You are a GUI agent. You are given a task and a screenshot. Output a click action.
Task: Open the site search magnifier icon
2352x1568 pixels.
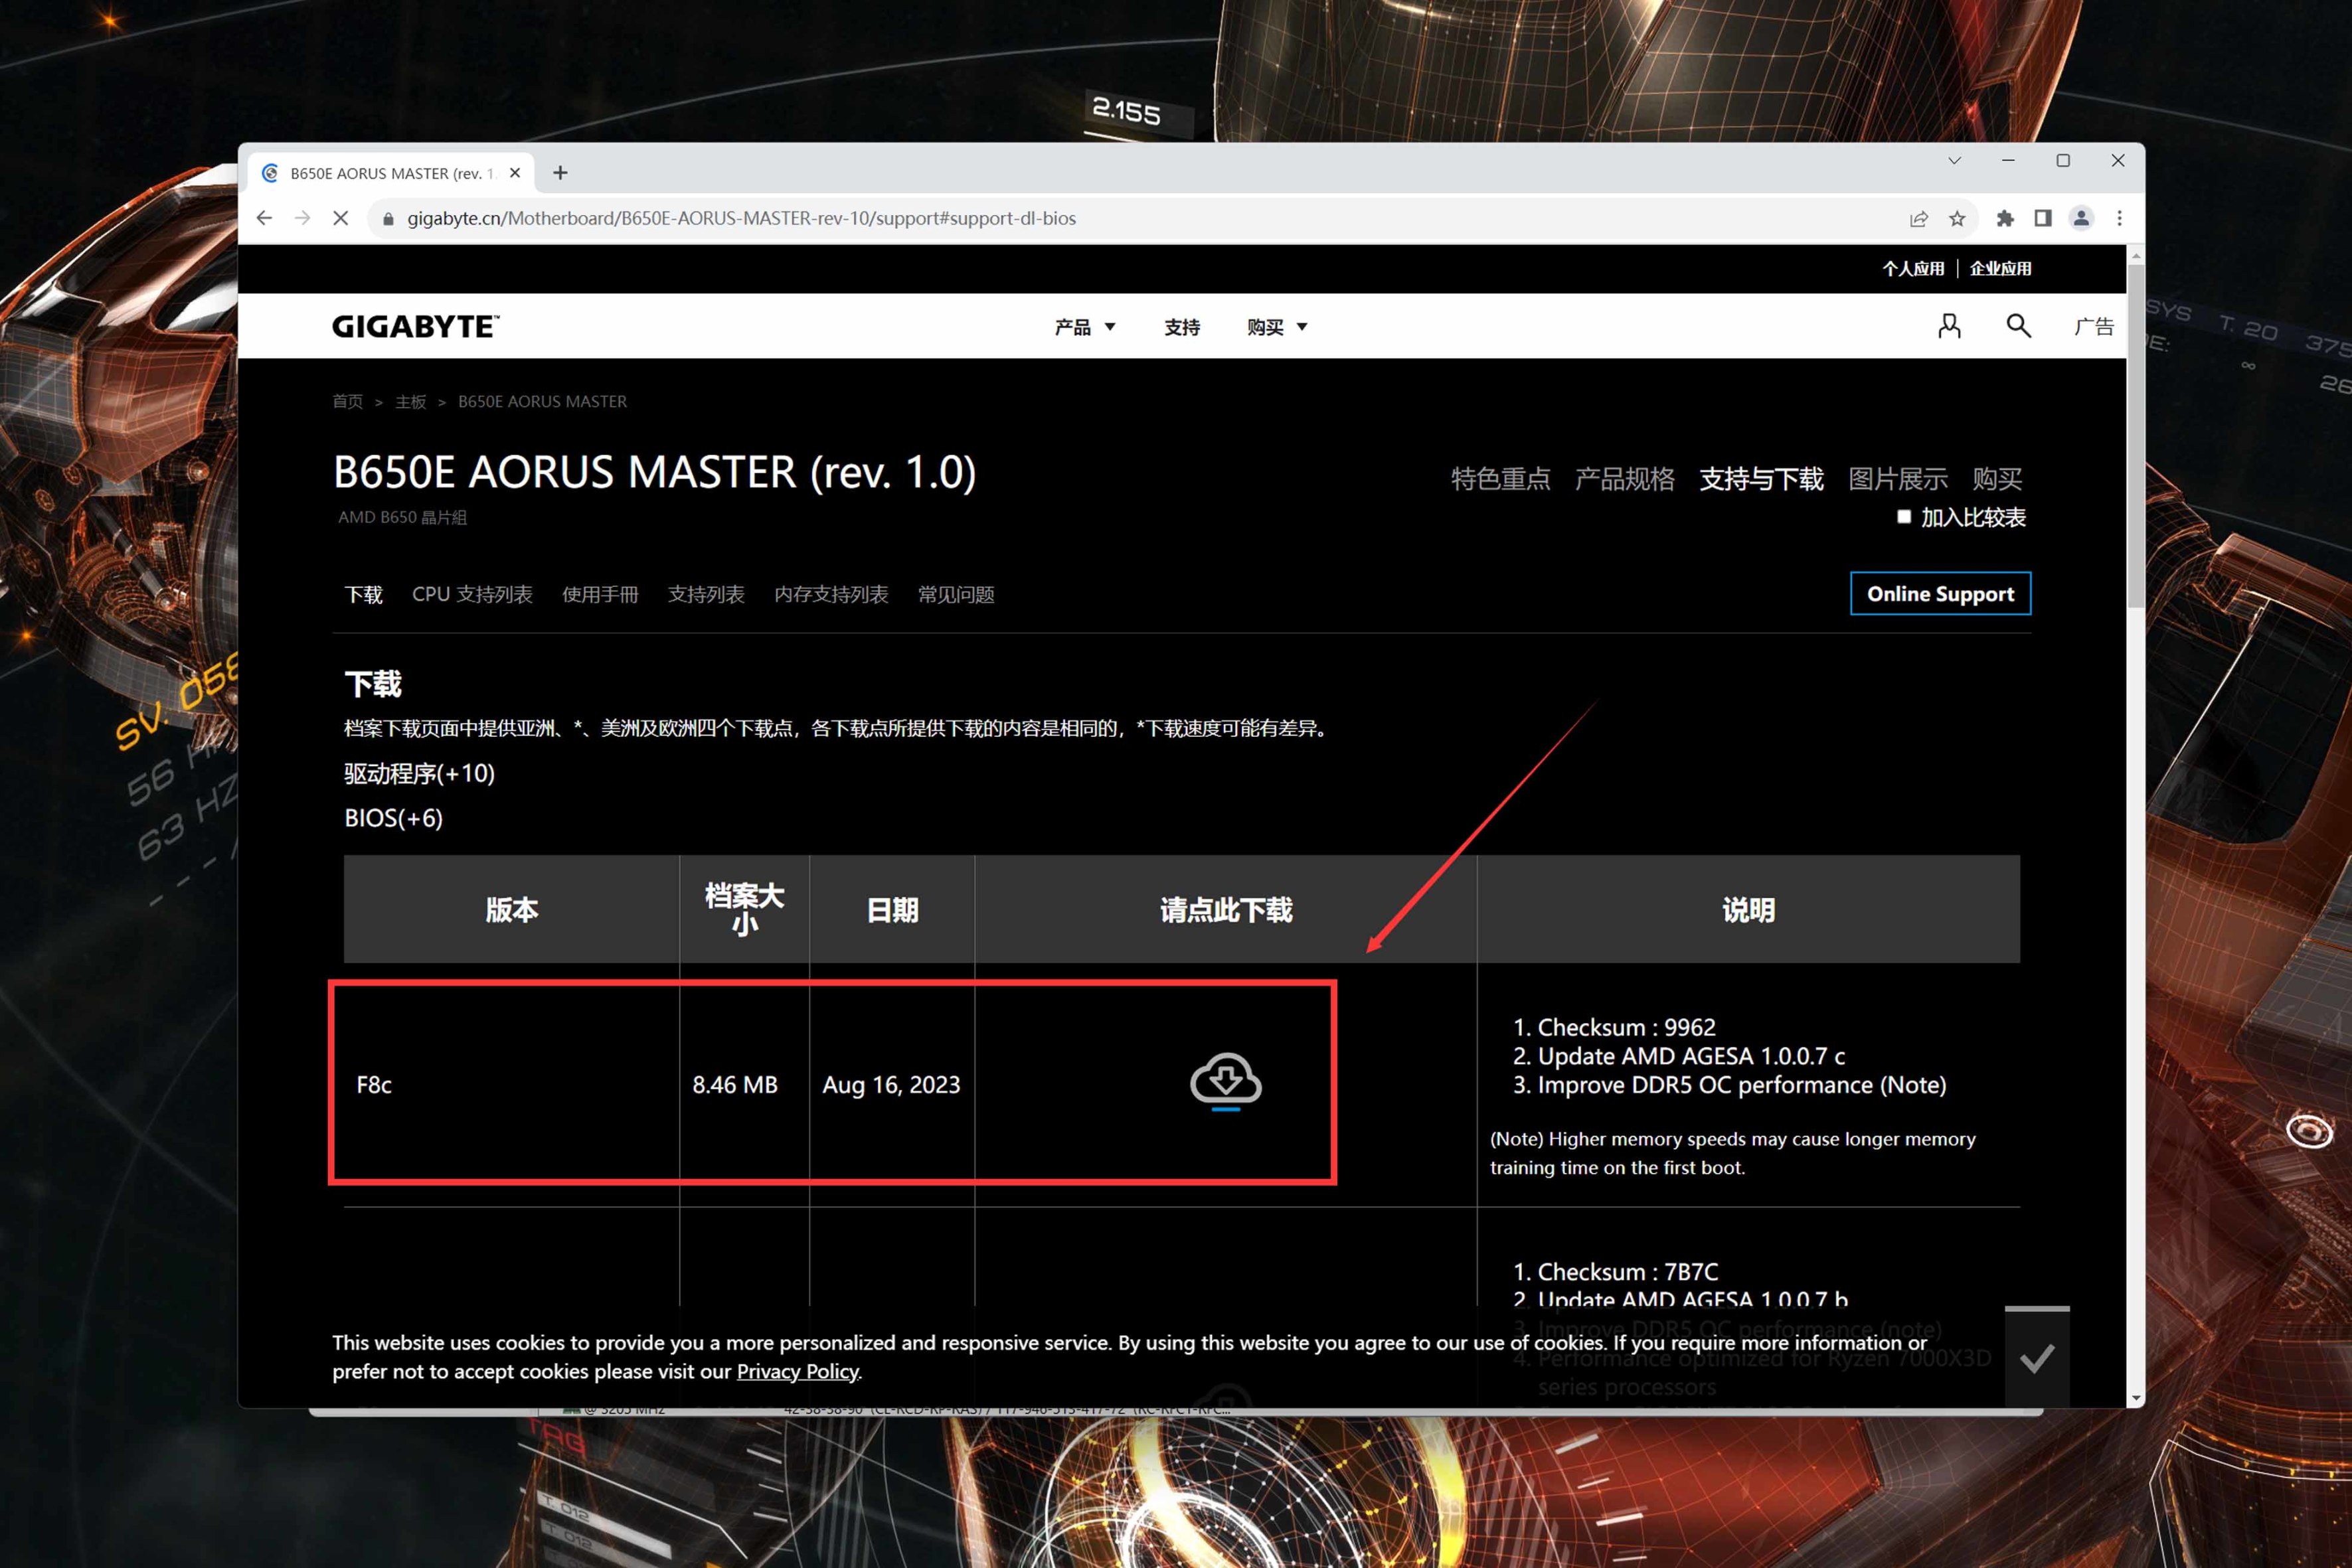pos(2018,326)
